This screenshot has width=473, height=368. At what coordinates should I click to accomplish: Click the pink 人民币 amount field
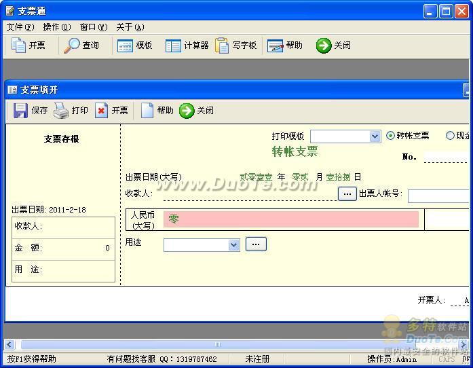point(291,219)
